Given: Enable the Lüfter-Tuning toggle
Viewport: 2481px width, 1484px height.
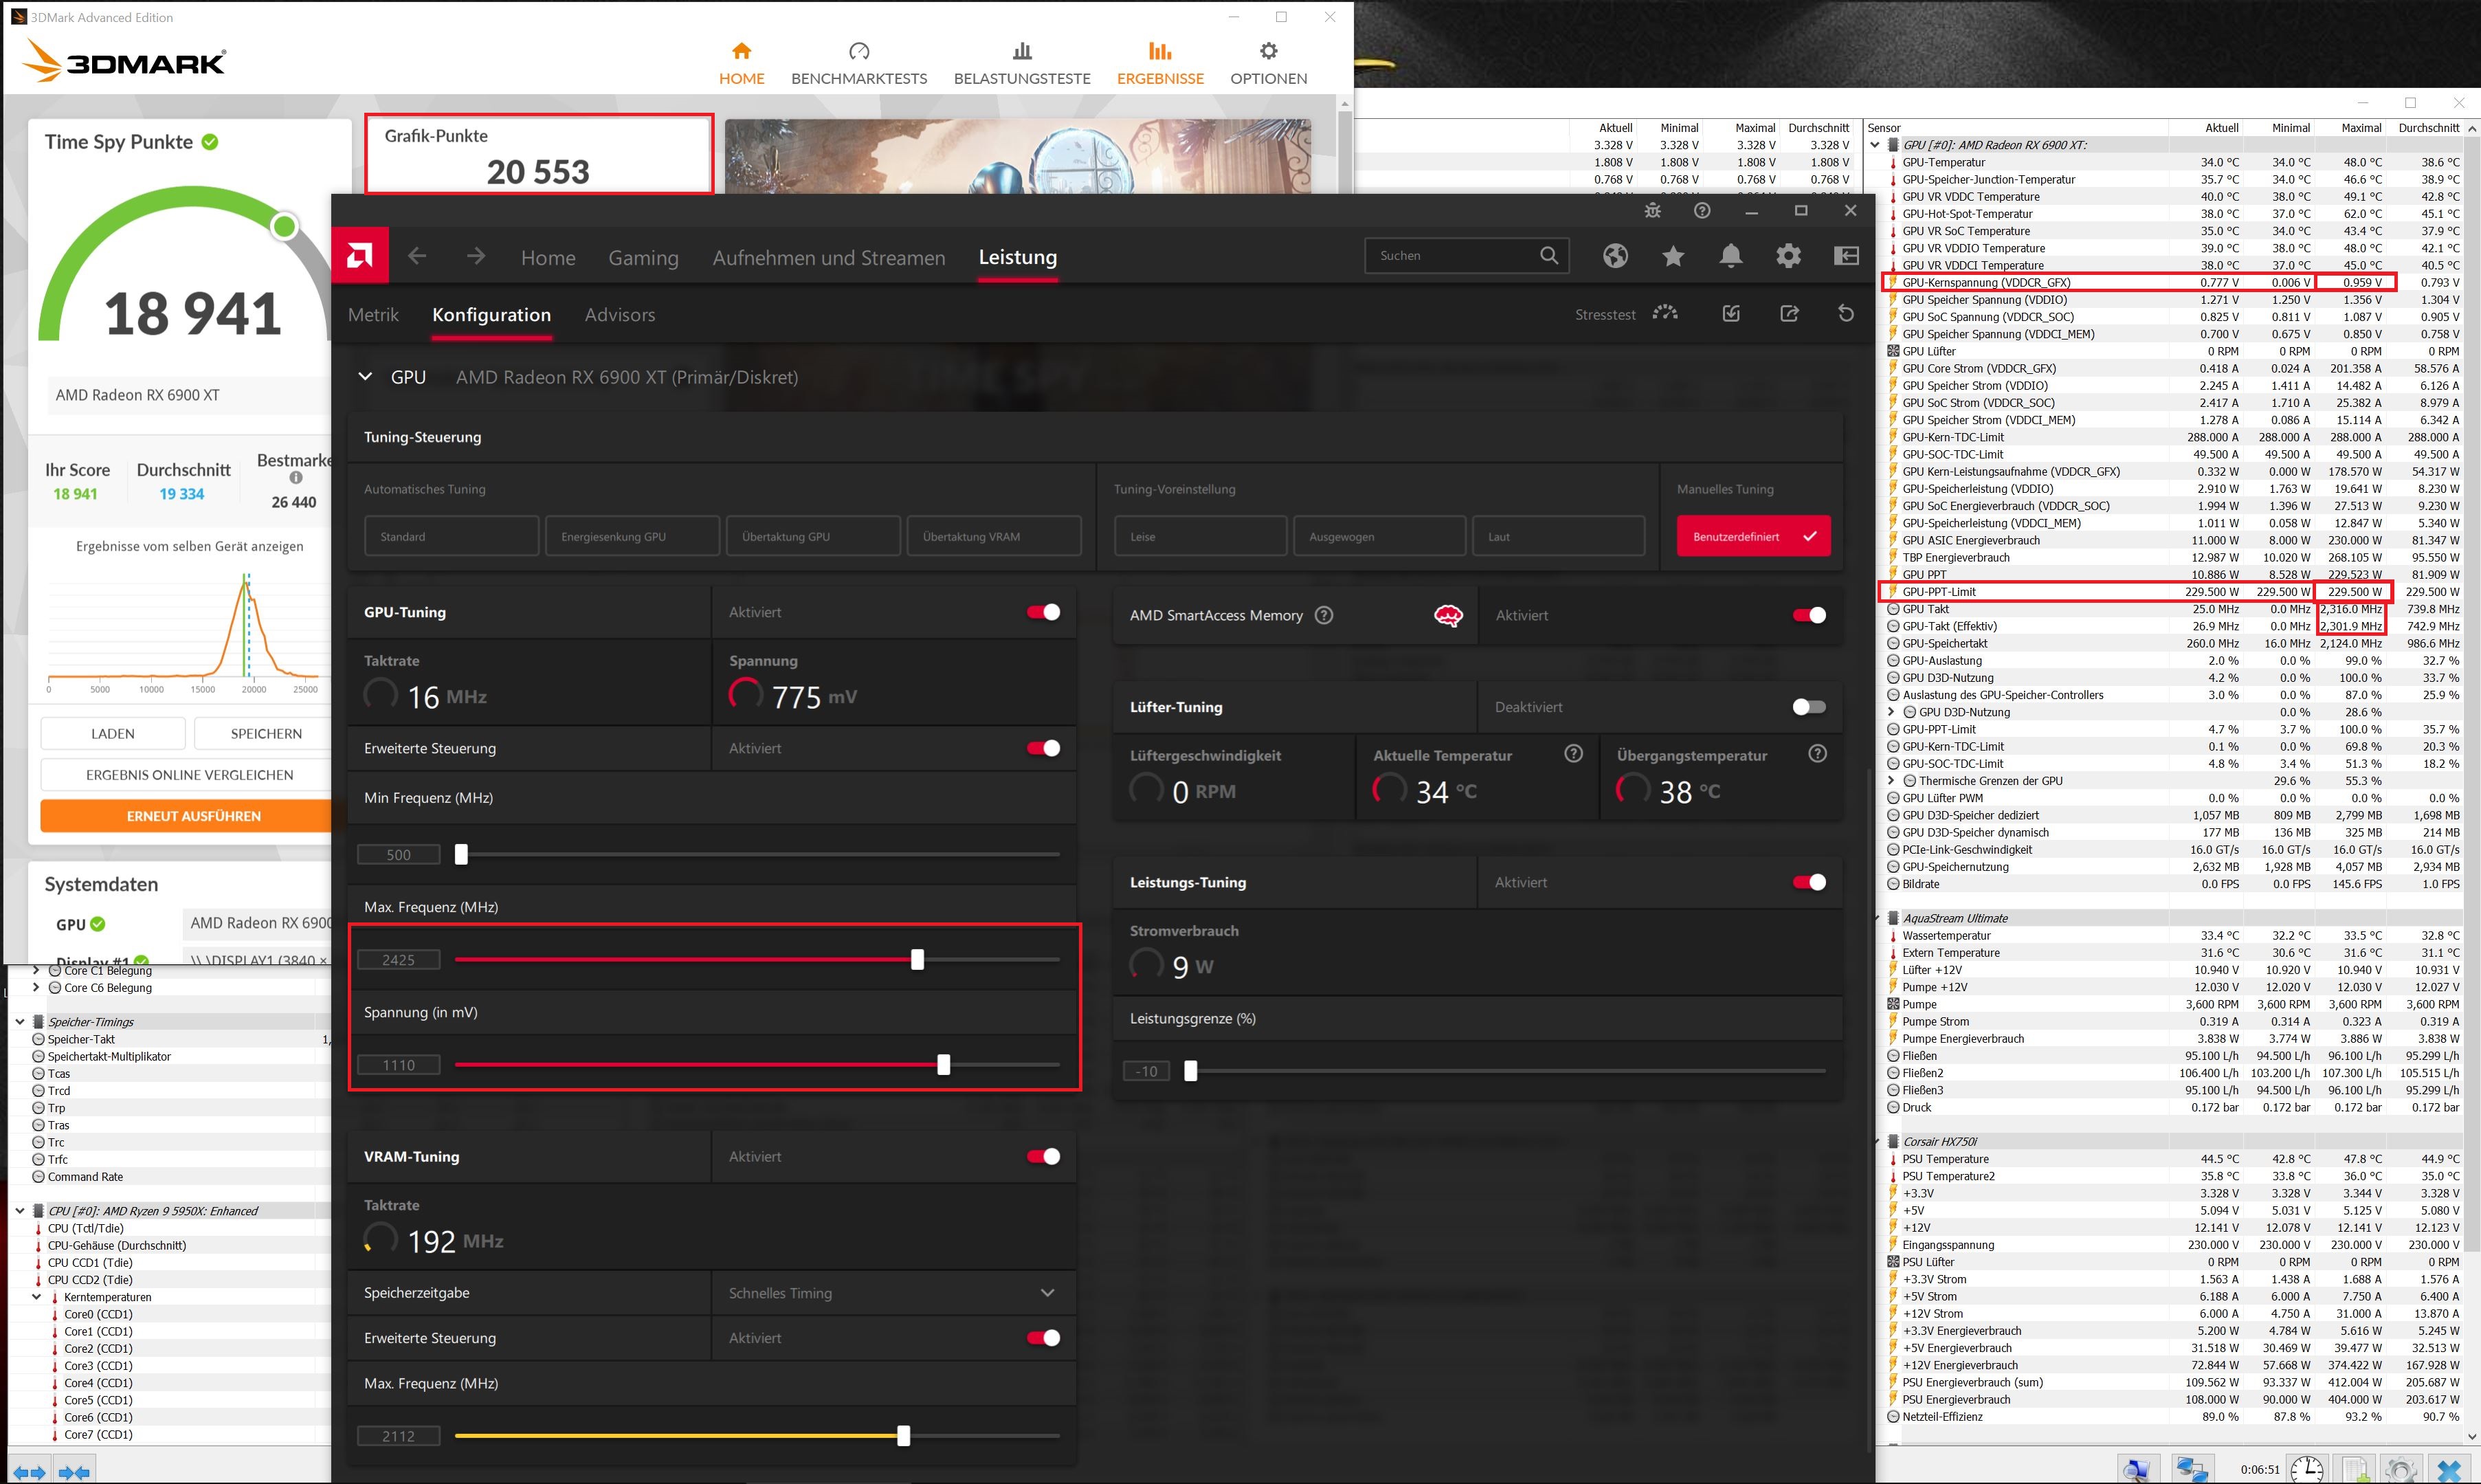Looking at the screenshot, I should coord(1808,707).
